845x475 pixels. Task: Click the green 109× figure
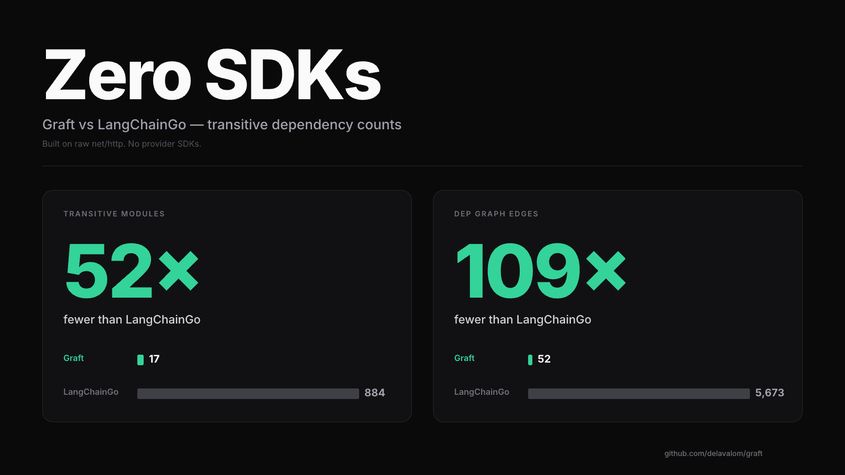tap(540, 271)
